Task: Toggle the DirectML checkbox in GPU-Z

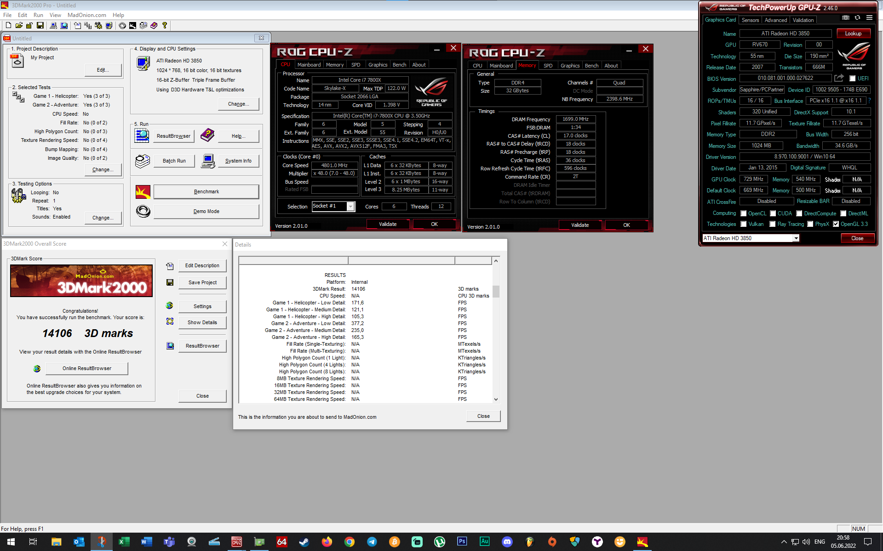Action: pyautogui.click(x=843, y=214)
